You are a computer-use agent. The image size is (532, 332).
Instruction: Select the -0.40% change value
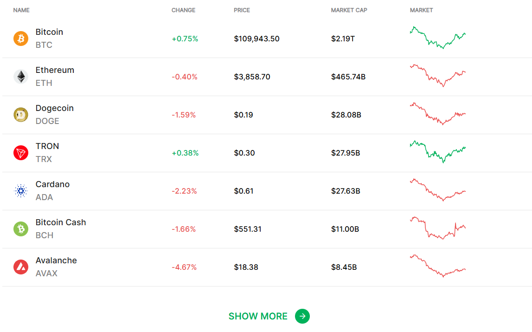(x=185, y=77)
